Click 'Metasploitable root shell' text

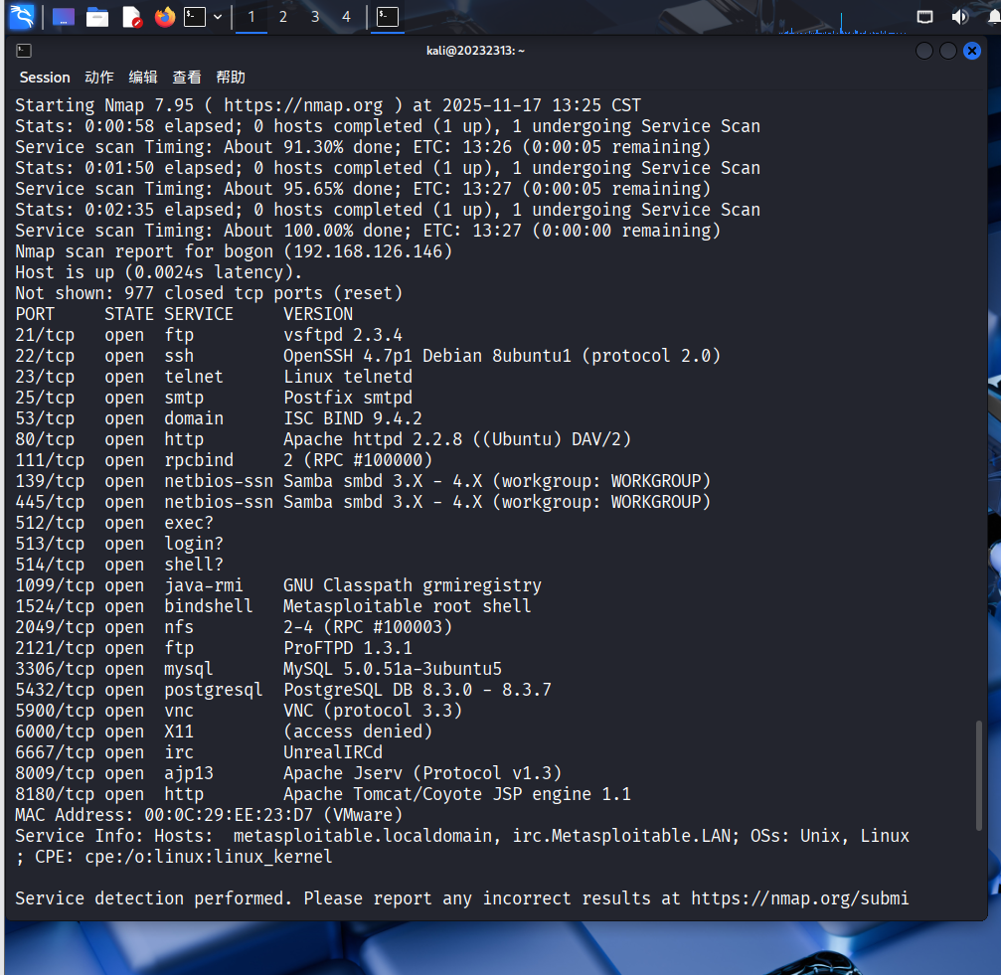408,606
